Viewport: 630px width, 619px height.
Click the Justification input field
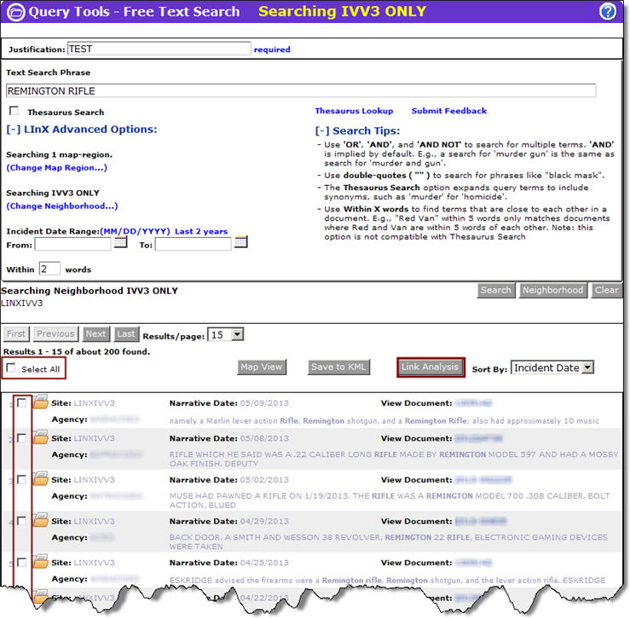pyautogui.click(x=159, y=49)
